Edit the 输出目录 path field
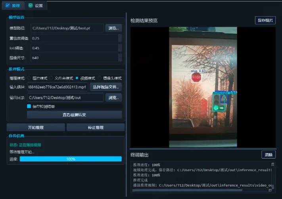The image size is (282, 199). tap(65, 98)
